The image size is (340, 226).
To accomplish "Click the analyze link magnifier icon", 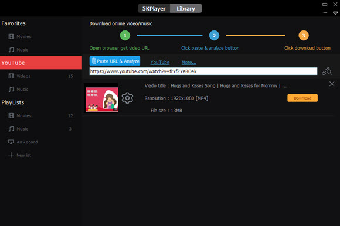I will (x=327, y=71).
